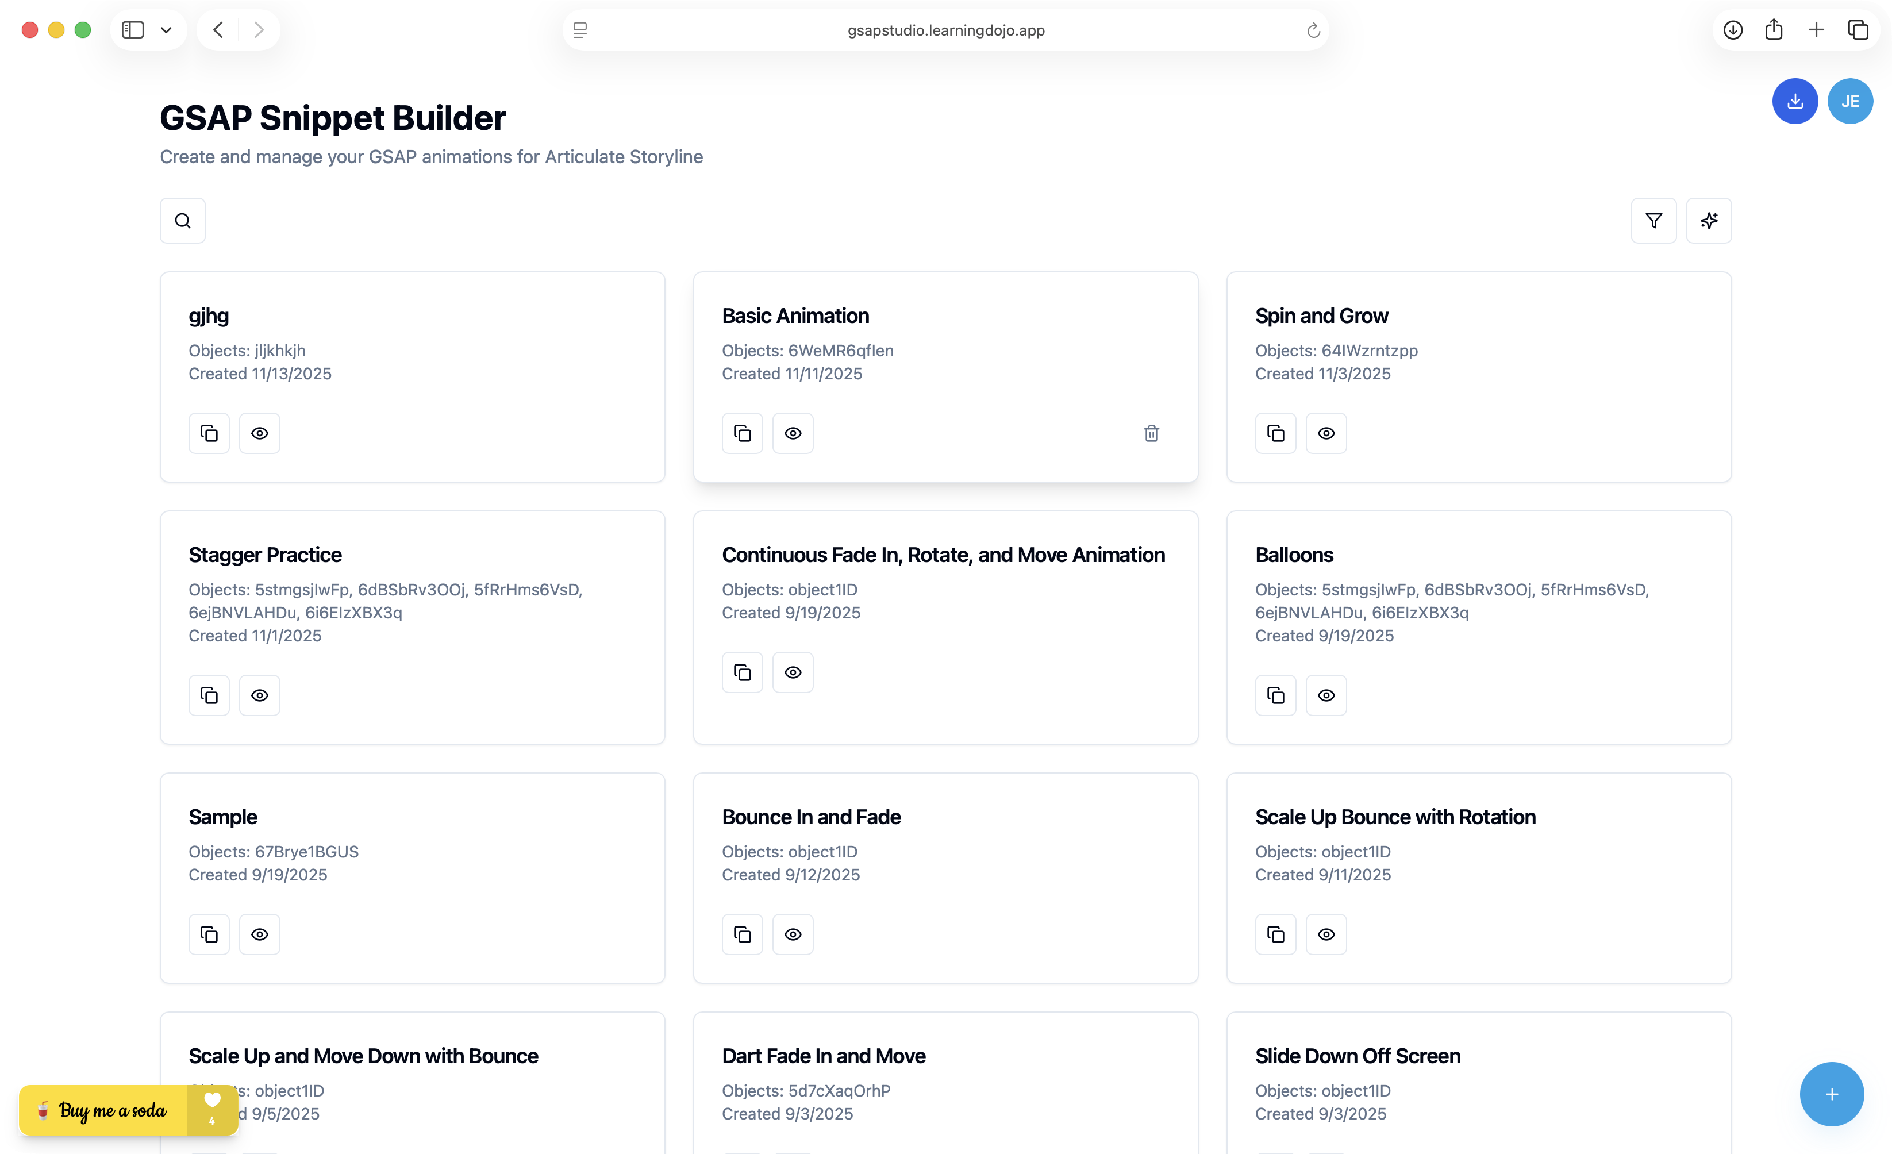
Task: Toggle the Safari sidebar panel
Action: tap(133, 30)
